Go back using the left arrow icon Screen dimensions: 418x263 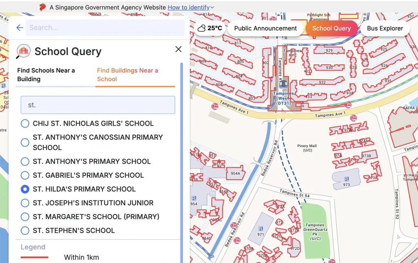(x=20, y=27)
